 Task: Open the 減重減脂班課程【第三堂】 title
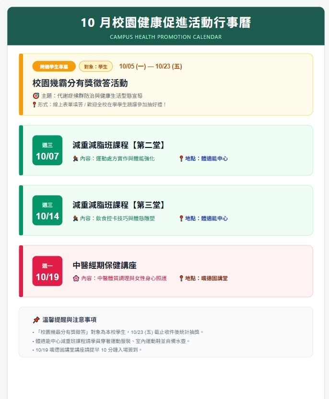[x=119, y=205]
